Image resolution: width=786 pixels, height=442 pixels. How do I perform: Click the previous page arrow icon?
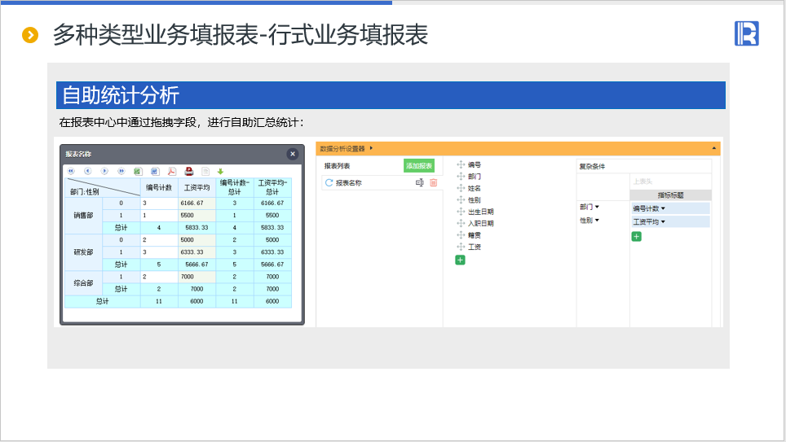click(x=87, y=171)
